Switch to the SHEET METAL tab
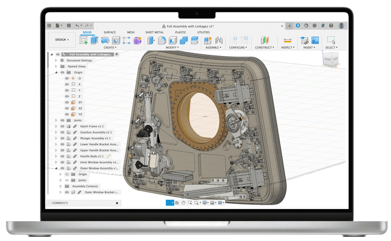 (x=154, y=32)
